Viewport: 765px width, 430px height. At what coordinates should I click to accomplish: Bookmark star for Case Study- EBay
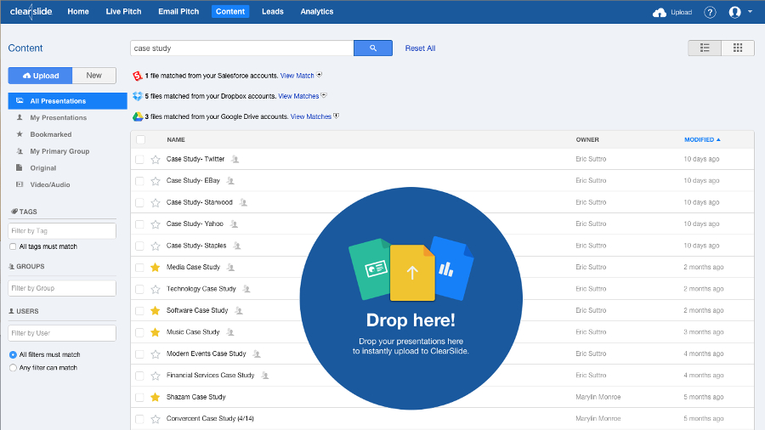[x=156, y=181]
